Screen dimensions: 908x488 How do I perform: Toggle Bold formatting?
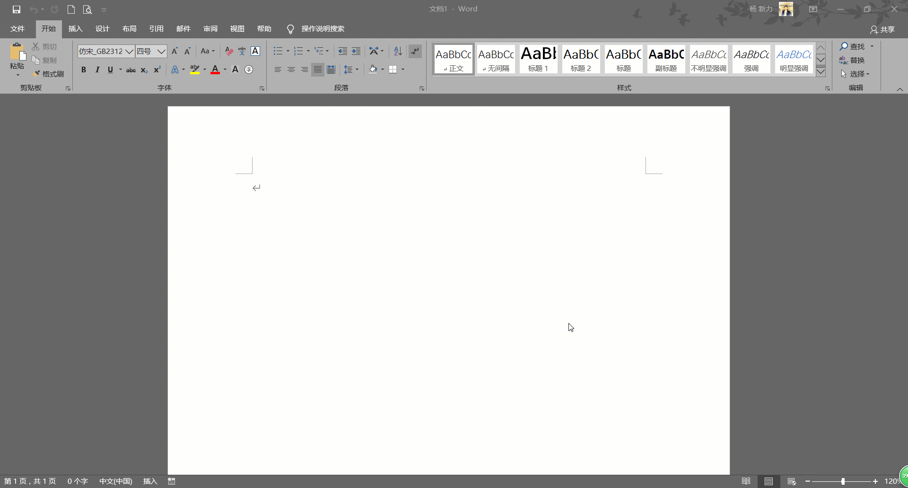pos(84,70)
